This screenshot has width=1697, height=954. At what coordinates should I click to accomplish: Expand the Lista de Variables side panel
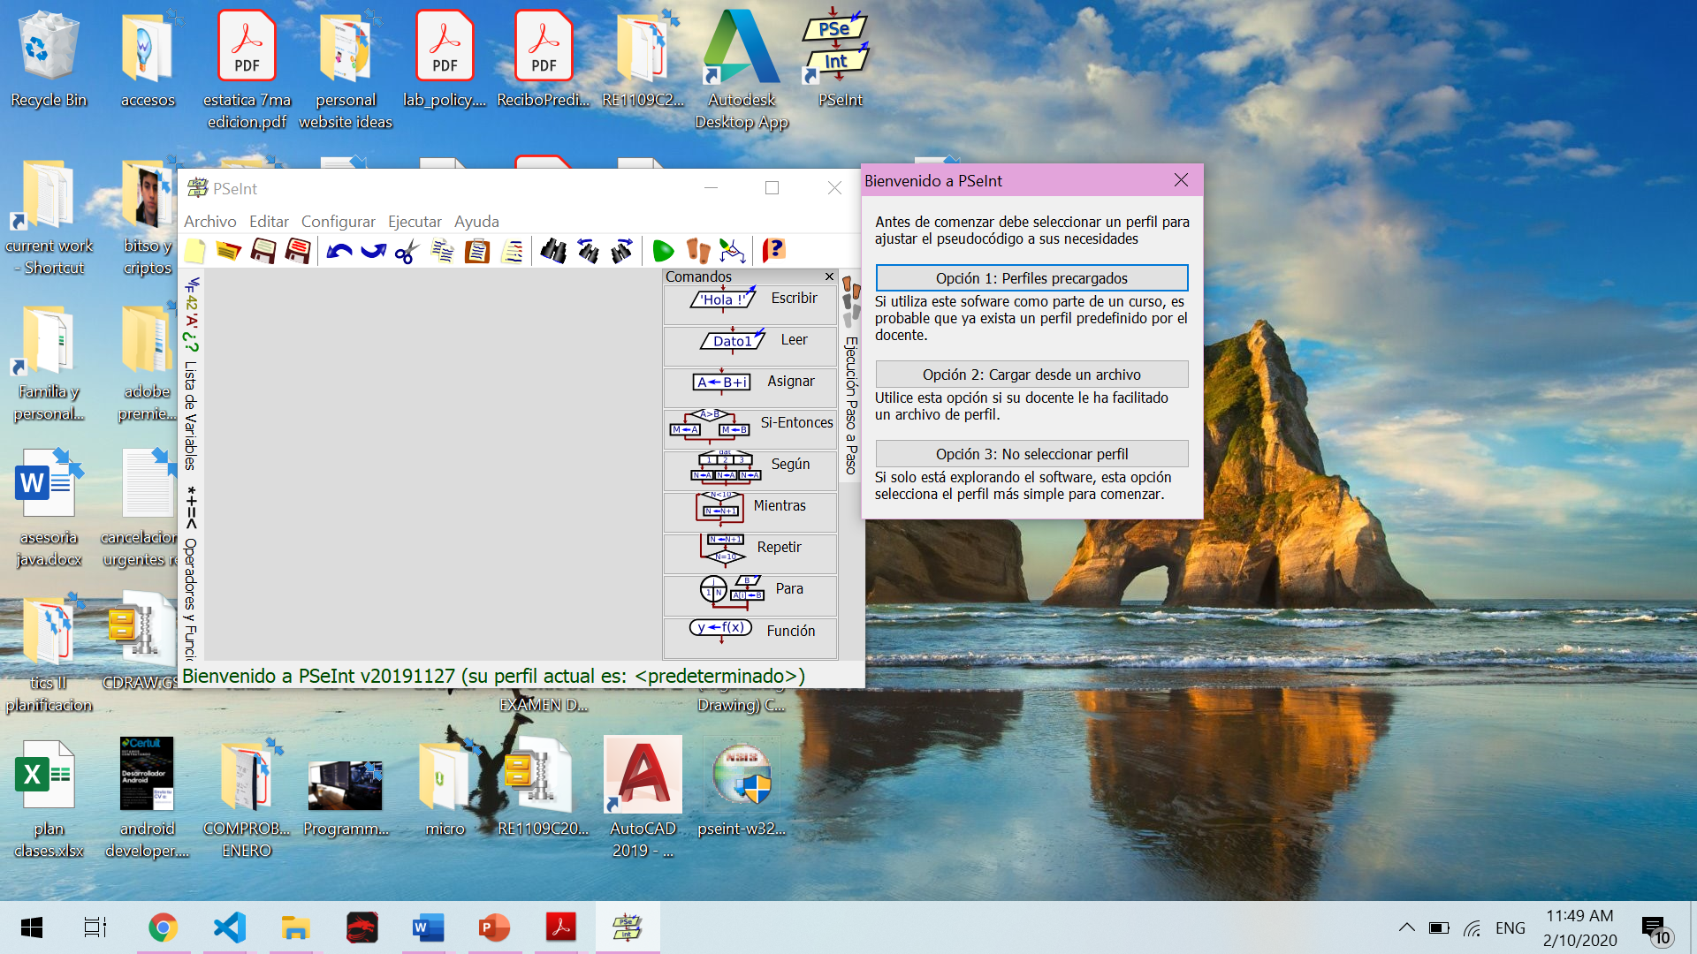tap(191, 415)
